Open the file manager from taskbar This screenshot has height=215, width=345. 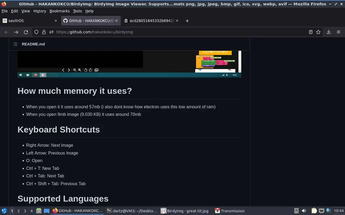[39, 211]
